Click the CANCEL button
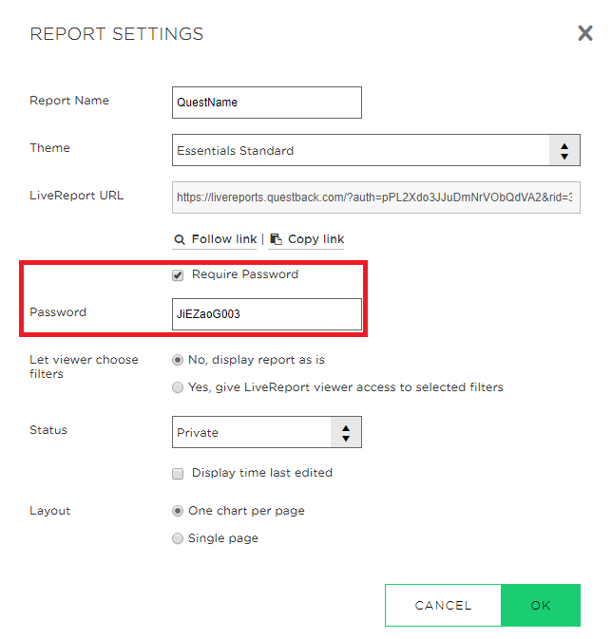Screen dimensions: 612x639 pos(443,605)
